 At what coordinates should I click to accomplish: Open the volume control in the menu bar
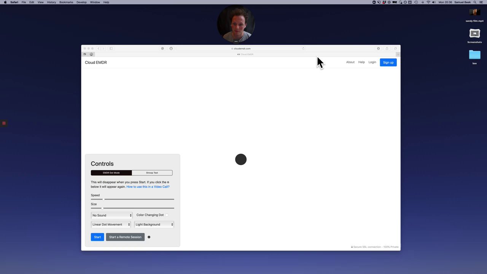[x=434, y=2]
